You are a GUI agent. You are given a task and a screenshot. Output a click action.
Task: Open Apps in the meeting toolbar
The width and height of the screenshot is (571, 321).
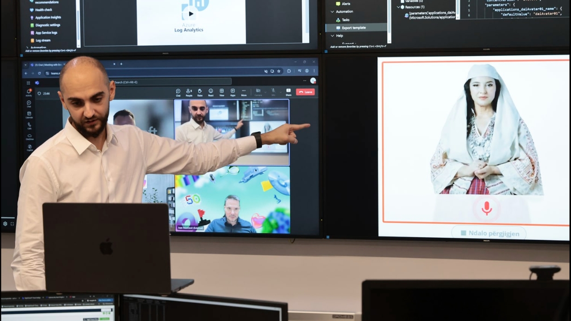coord(232,92)
